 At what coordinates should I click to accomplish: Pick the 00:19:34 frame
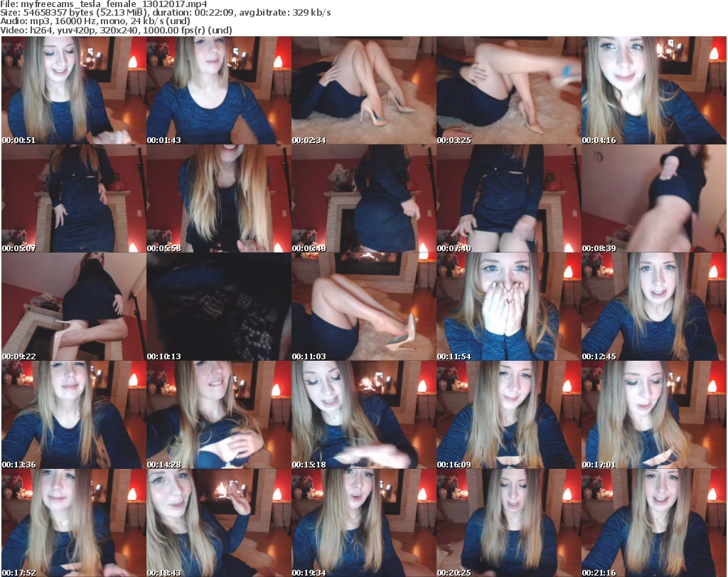(363, 523)
